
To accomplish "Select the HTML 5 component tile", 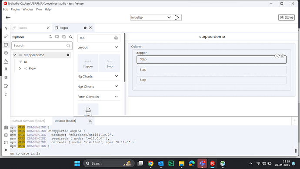I will [88, 110].
